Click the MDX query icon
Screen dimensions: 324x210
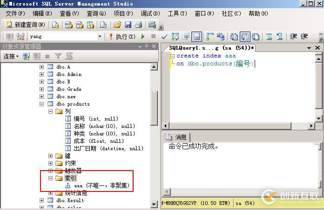click(x=68, y=25)
